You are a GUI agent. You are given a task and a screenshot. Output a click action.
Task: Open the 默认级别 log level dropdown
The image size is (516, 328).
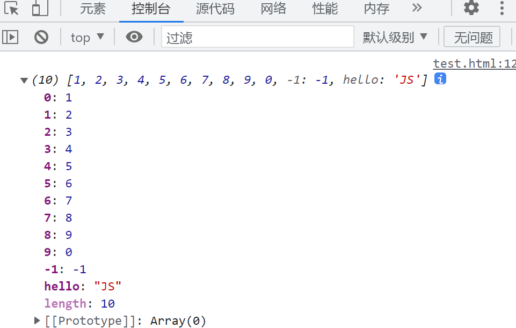pos(395,37)
